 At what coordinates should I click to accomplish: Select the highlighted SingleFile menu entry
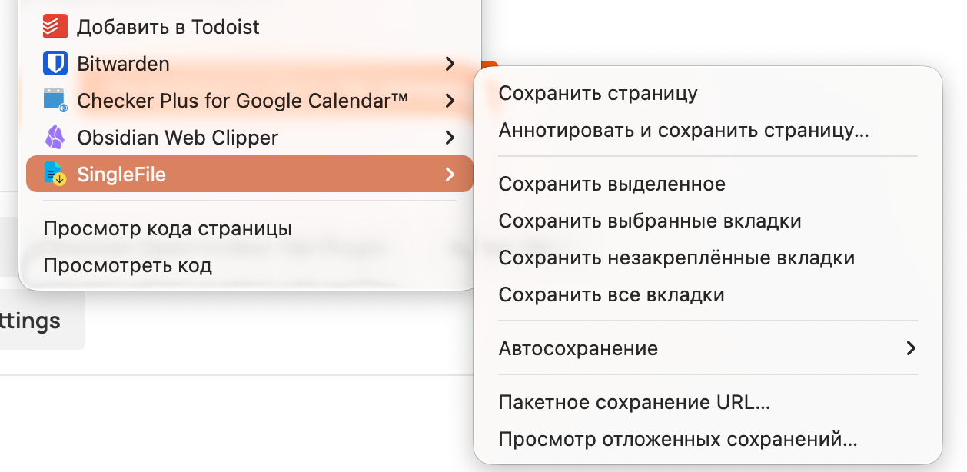250,174
